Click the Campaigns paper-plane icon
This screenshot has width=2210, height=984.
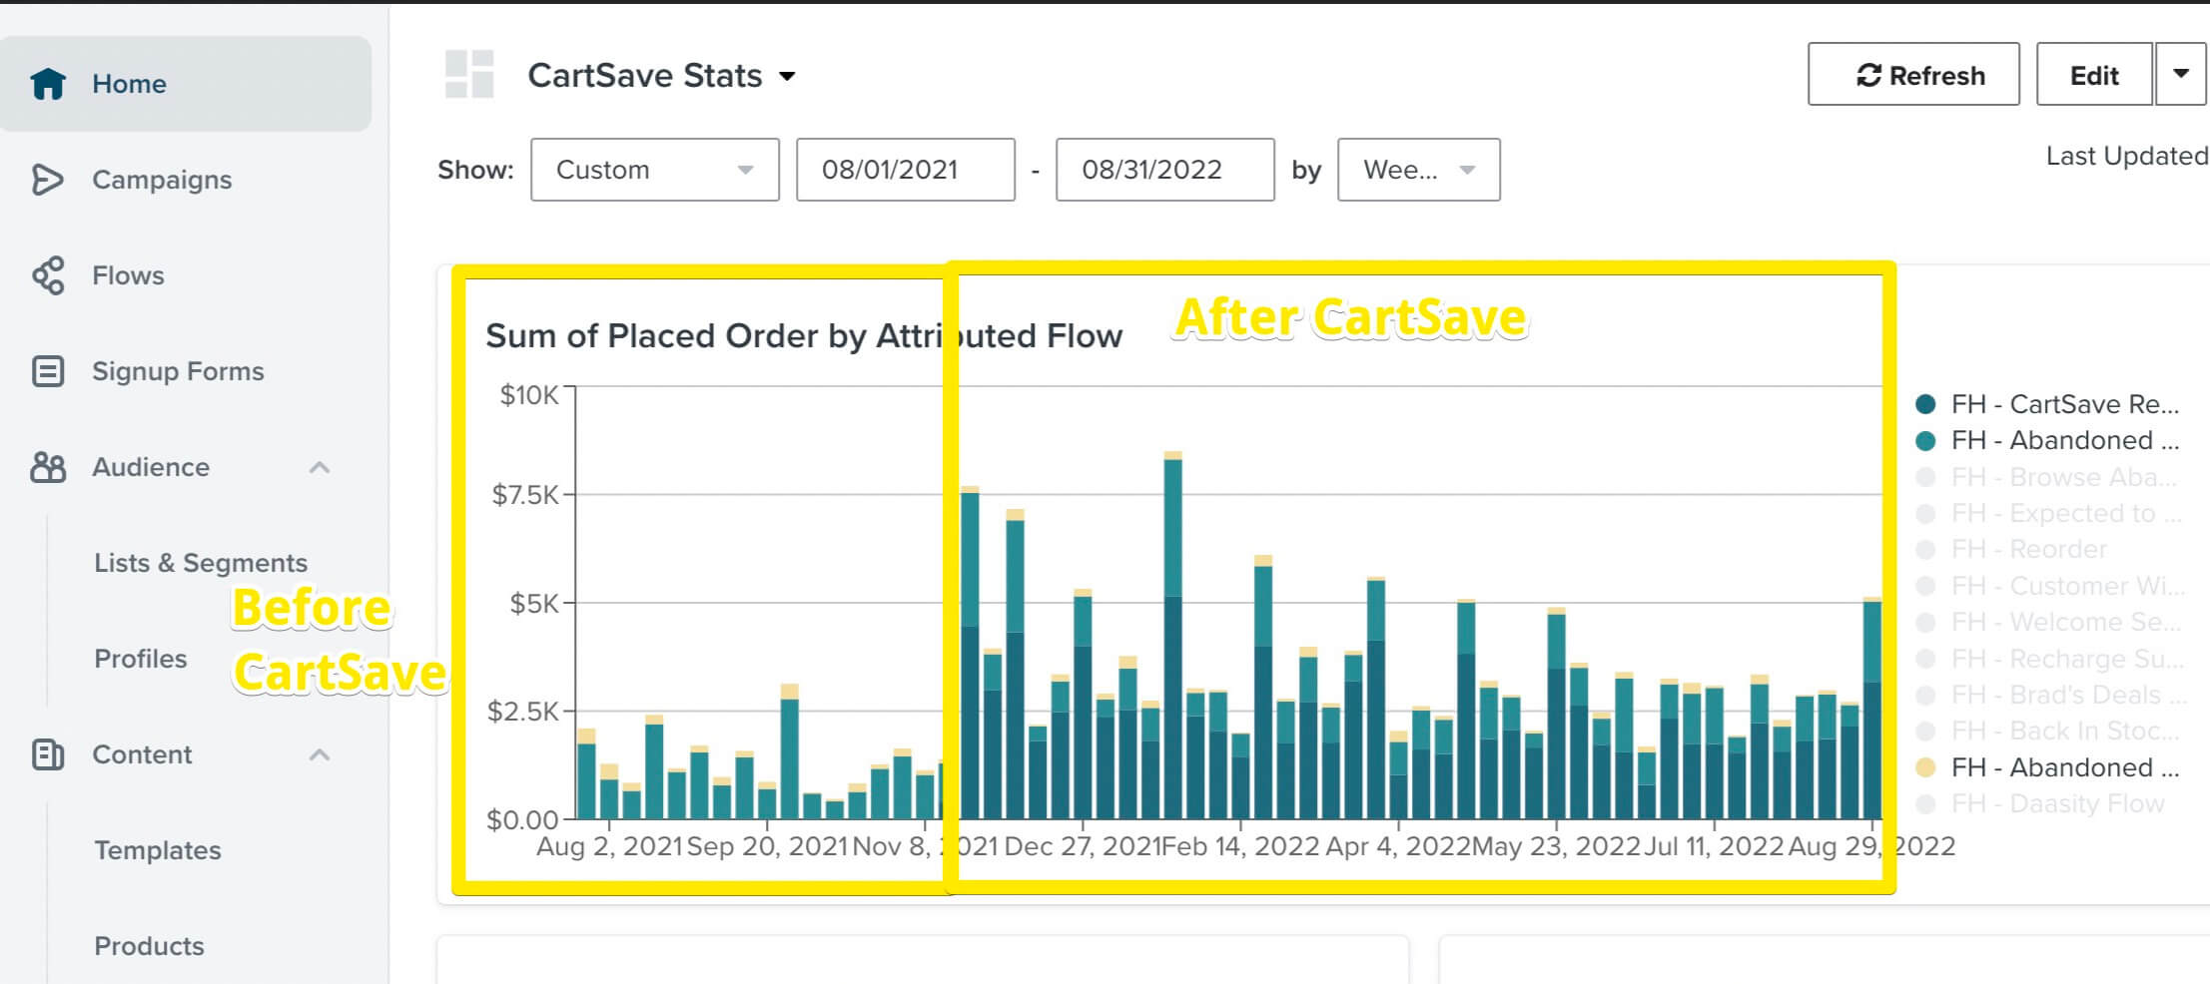tap(47, 180)
